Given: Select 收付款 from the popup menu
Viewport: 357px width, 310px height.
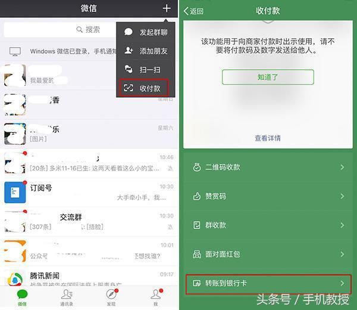Looking at the screenshot, I should pos(145,88).
